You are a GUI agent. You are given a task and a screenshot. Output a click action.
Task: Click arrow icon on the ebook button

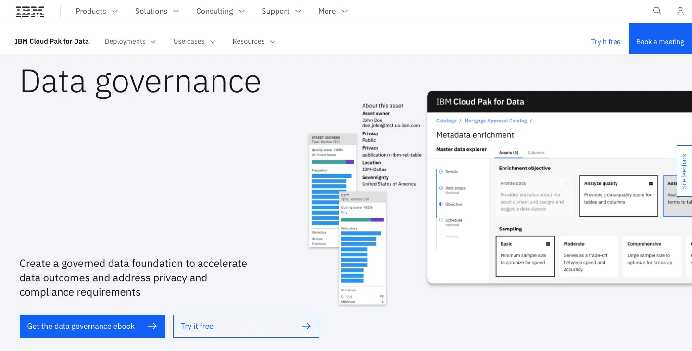tap(152, 326)
